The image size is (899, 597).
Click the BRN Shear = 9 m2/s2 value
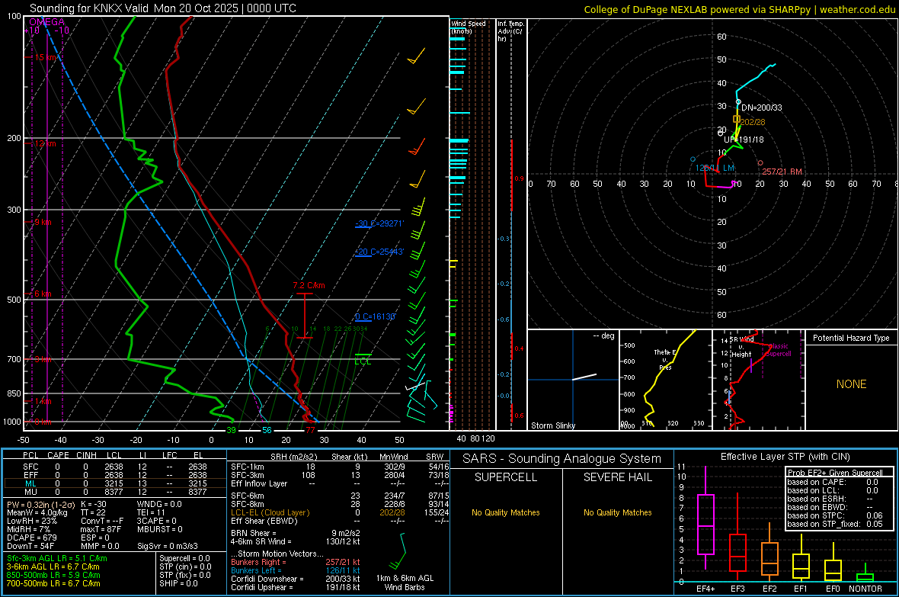pyautogui.click(x=296, y=533)
